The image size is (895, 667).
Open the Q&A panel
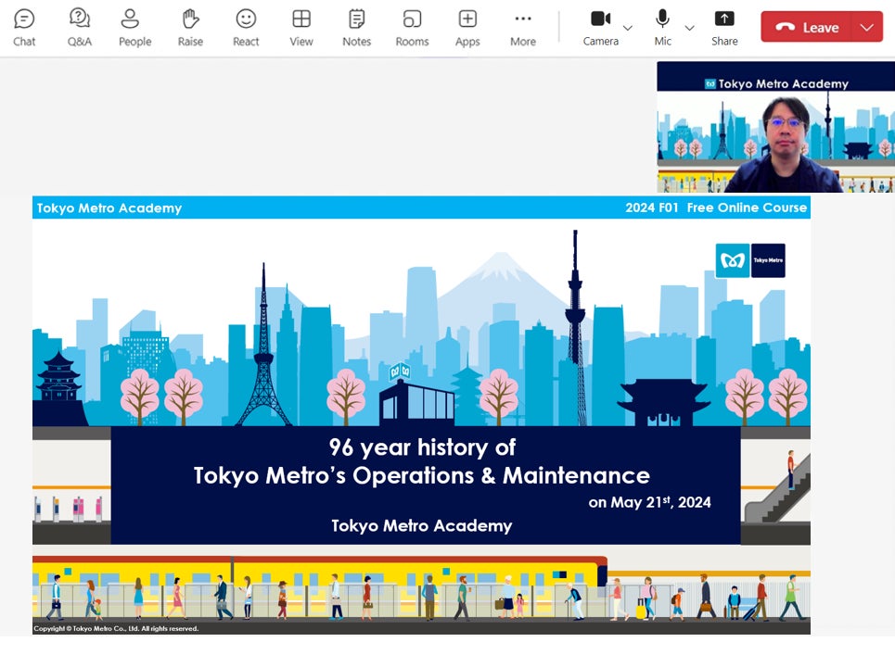coord(80,28)
